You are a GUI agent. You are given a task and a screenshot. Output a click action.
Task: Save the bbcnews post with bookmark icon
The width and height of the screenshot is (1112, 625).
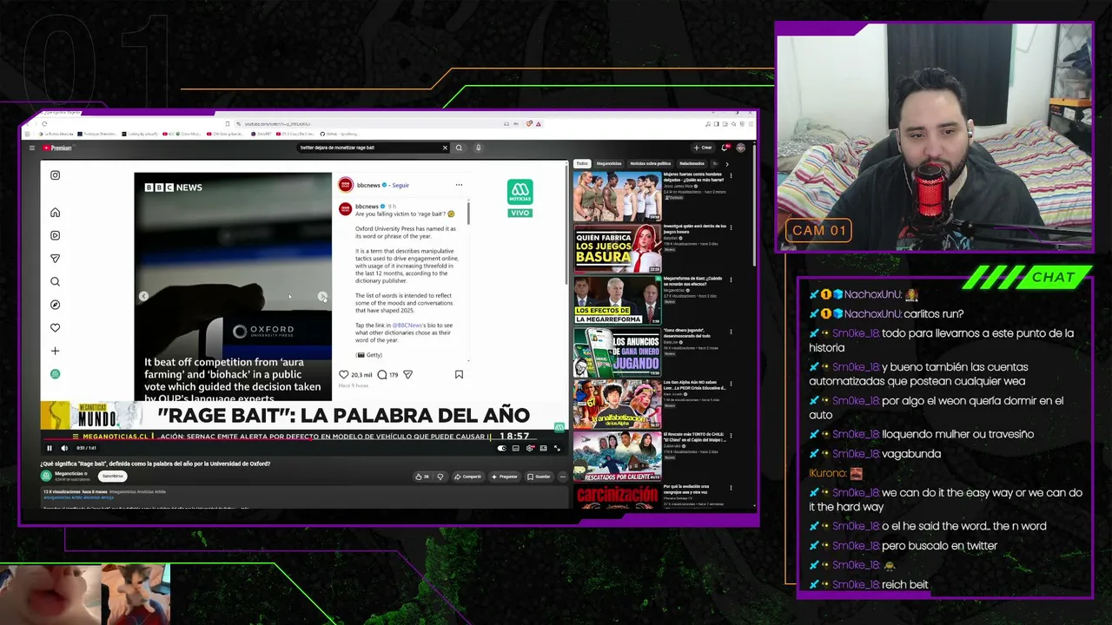459,374
